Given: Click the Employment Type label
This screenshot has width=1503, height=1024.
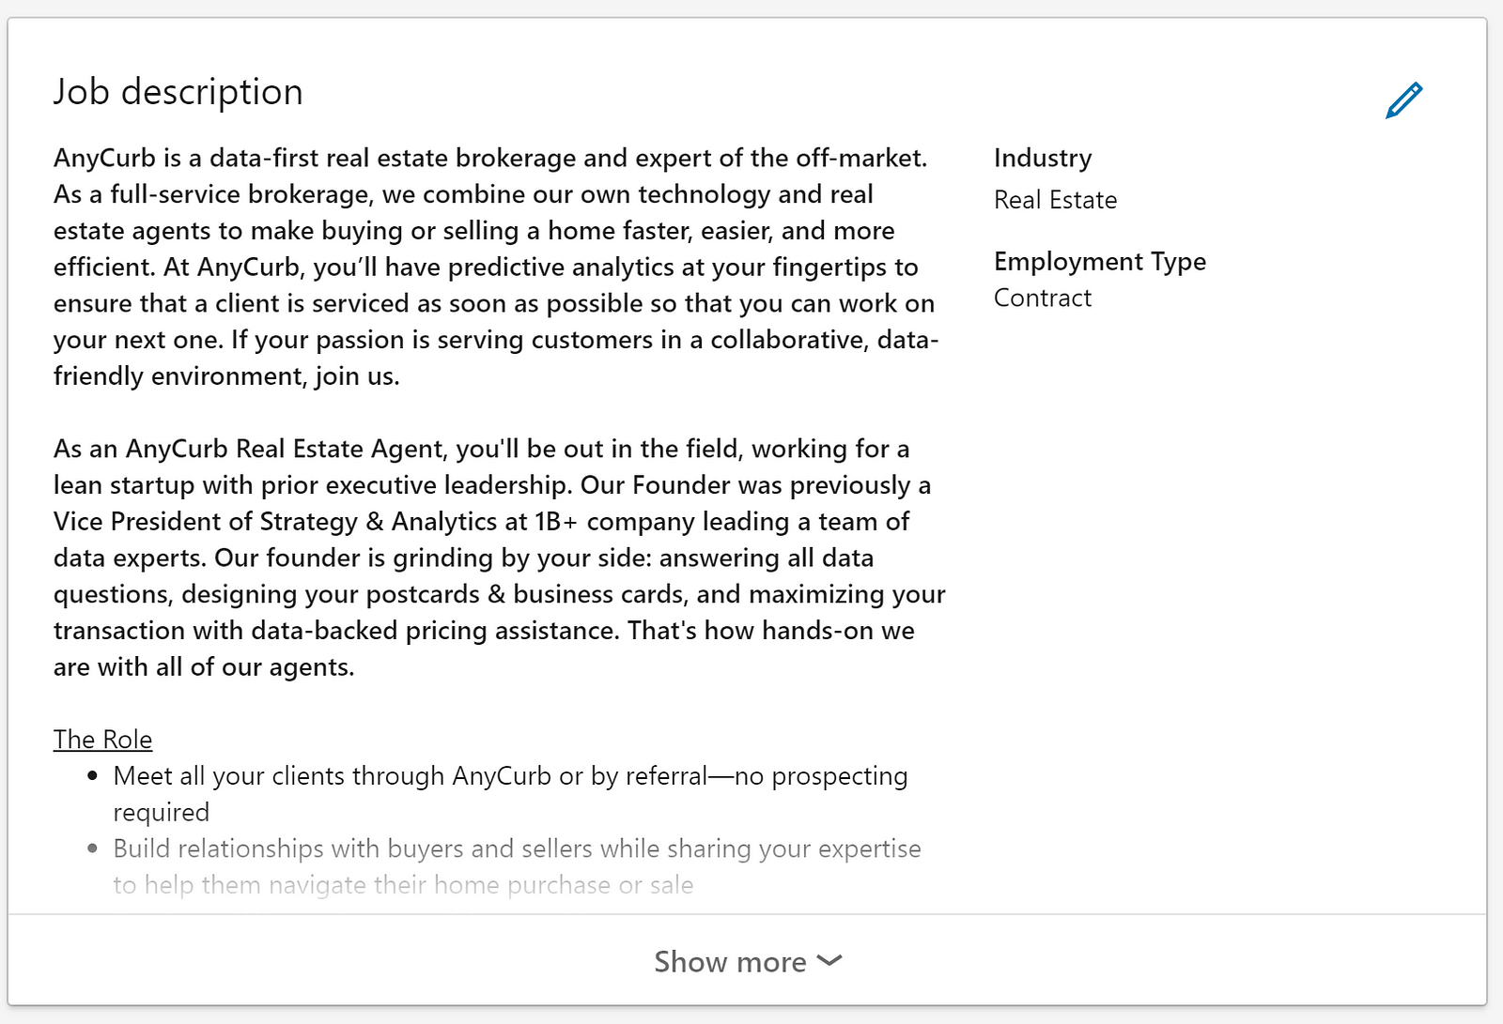Looking at the screenshot, I should [x=1100, y=261].
